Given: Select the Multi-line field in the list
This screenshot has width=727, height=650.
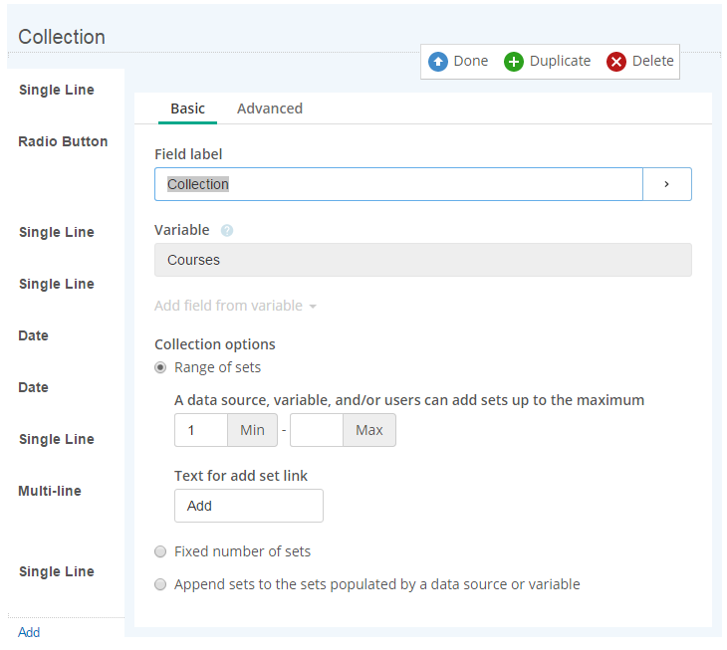Looking at the screenshot, I should (50, 491).
